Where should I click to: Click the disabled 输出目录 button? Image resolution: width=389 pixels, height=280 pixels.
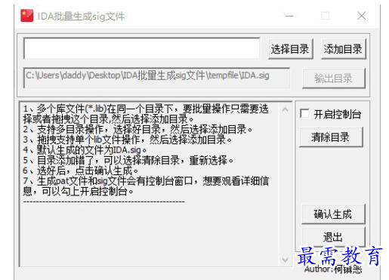pos(334,78)
